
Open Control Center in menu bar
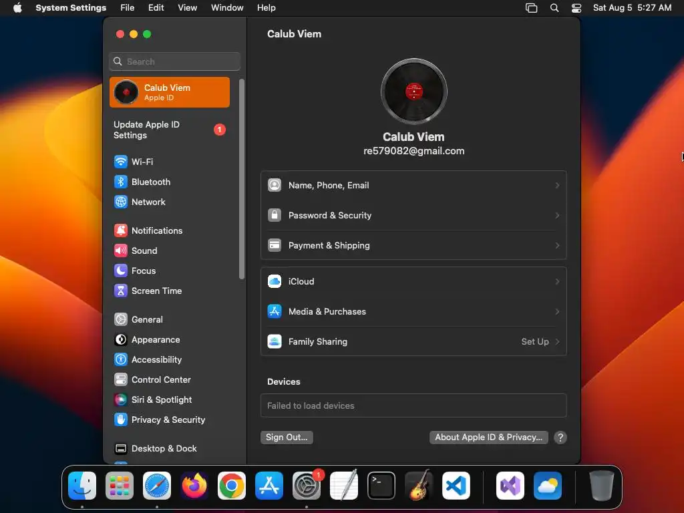click(x=576, y=7)
